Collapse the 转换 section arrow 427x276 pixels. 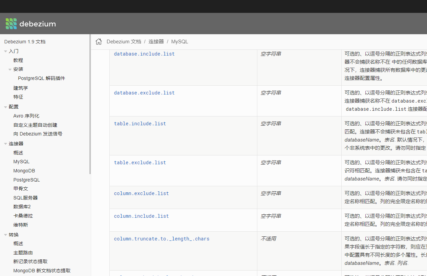point(5,235)
